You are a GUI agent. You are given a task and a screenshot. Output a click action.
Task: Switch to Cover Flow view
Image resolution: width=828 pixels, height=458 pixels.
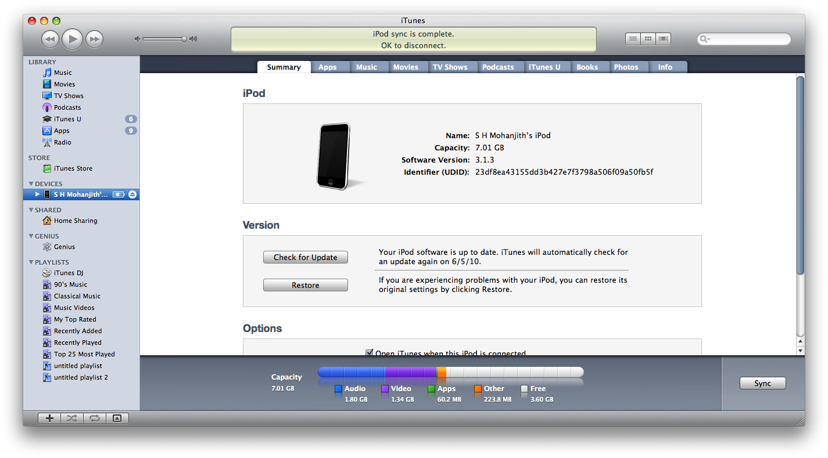pos(663,39)
